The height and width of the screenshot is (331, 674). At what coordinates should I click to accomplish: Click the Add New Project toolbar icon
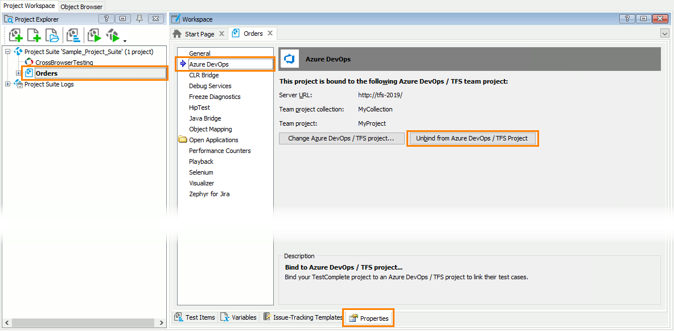coord(15,36)
